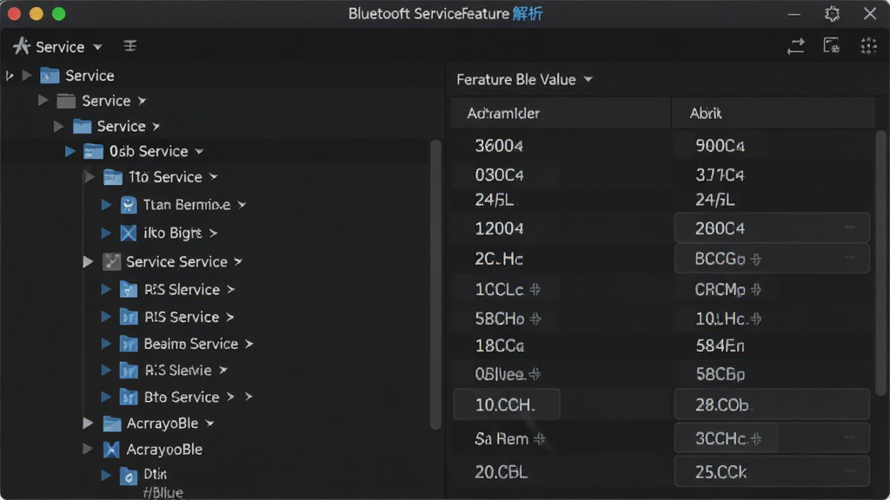
Task: Click the Dtin file icon
Action: click(129, 477)
